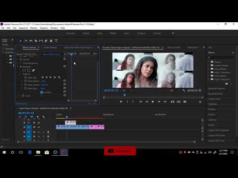Track selected mask forward
The height and width of the screenshot is (178, 238).
coord(51,77)
